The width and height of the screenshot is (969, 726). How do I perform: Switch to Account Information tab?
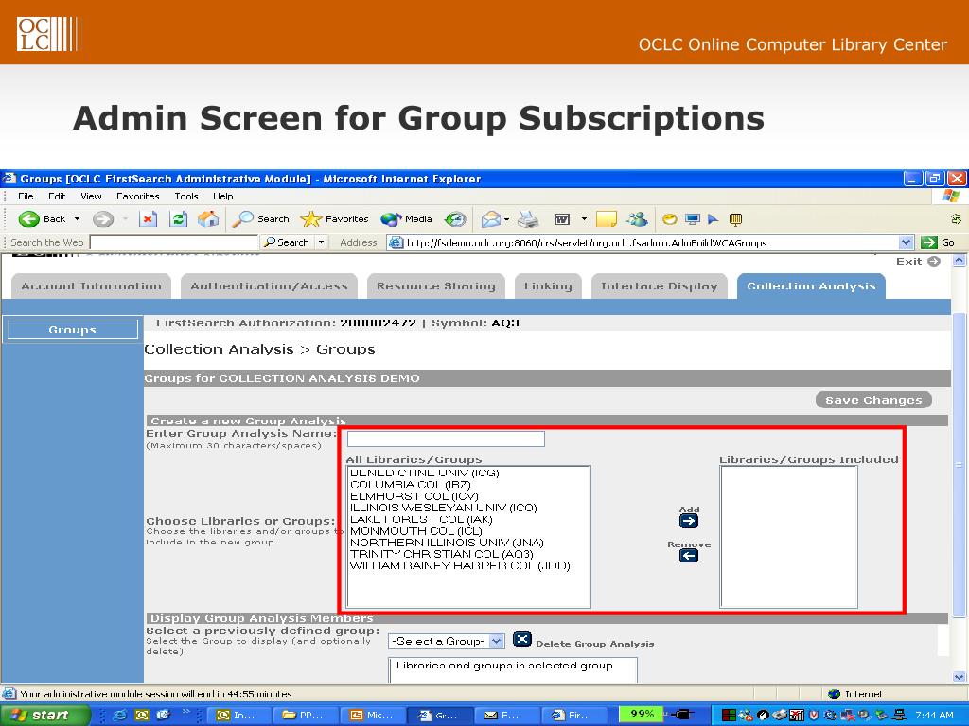pyautogui.click(x=92, y=286)
